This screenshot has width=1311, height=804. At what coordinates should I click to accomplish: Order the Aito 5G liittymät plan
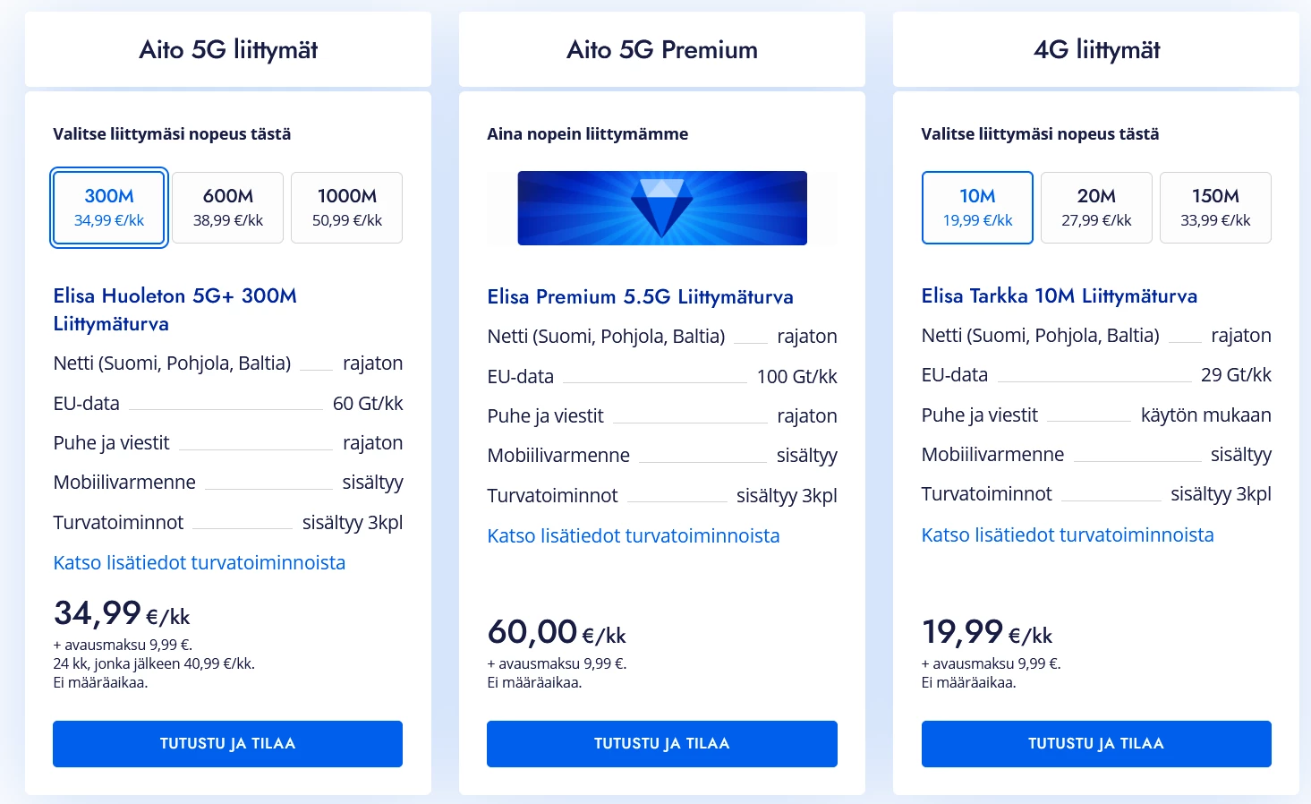[227, 744]
